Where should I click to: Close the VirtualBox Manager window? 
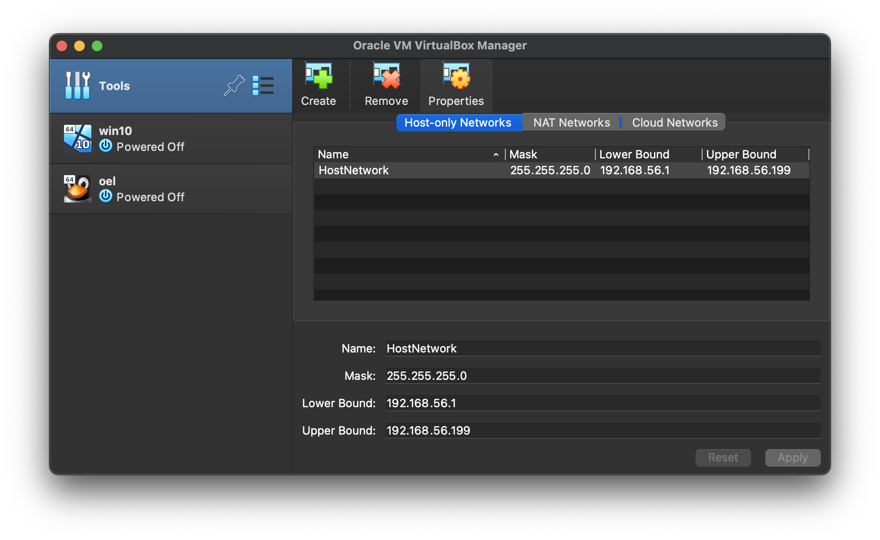point(62,46)
